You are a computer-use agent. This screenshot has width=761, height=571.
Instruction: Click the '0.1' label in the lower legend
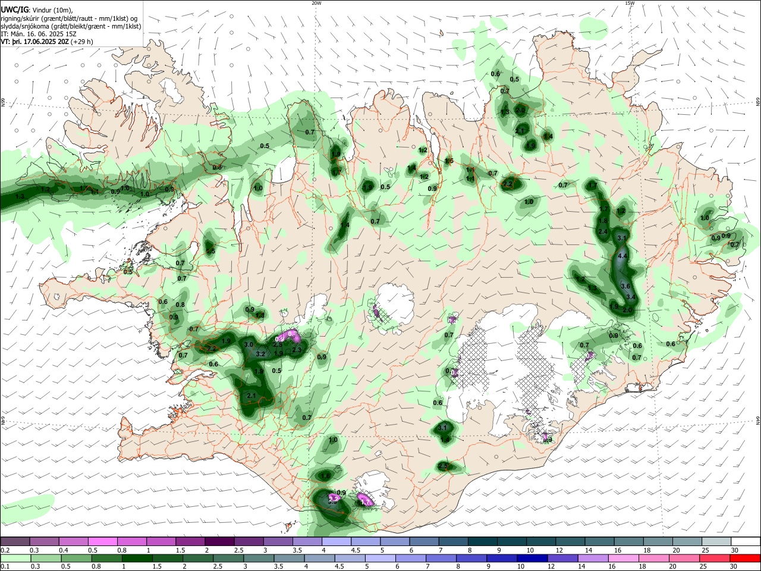click(5, 567)
